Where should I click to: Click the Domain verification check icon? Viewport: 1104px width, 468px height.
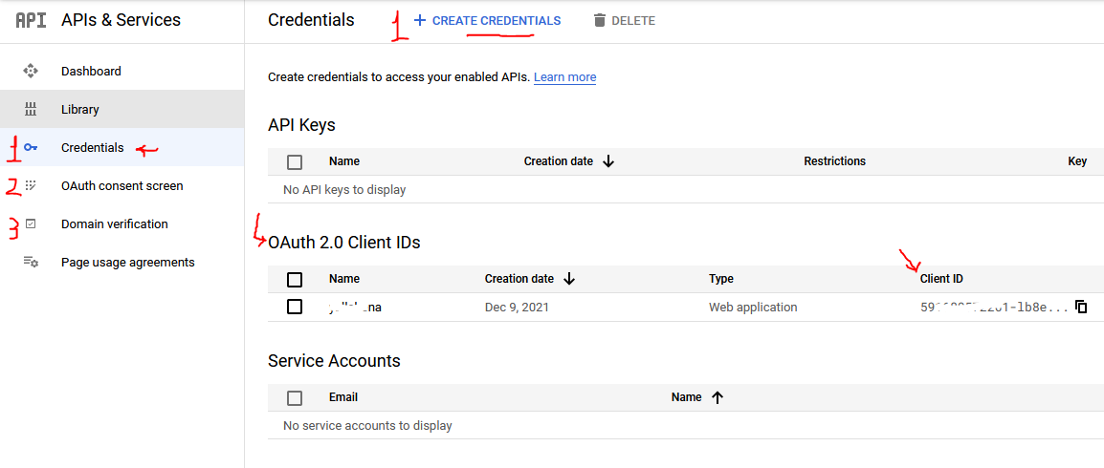(x=31, y=224)
